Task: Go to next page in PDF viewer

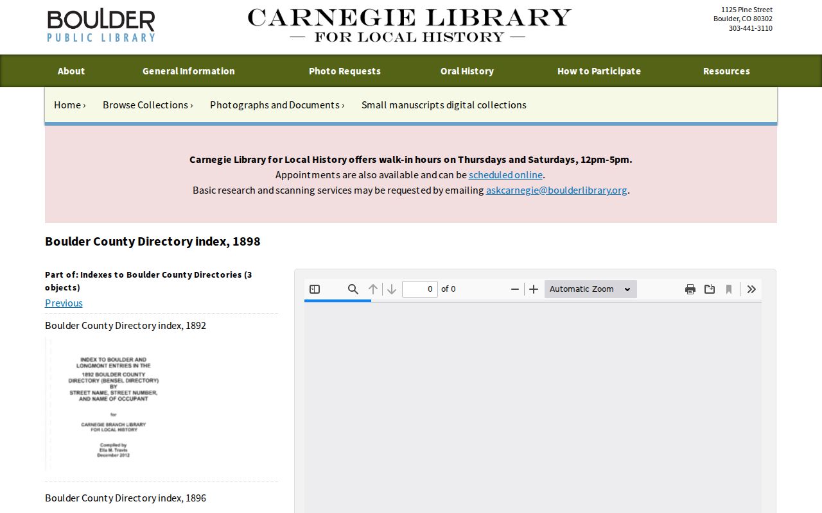Action: coord(392,289)
